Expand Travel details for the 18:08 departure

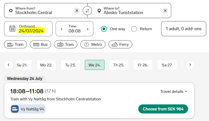pyautogui.click(x=174, y=92)
